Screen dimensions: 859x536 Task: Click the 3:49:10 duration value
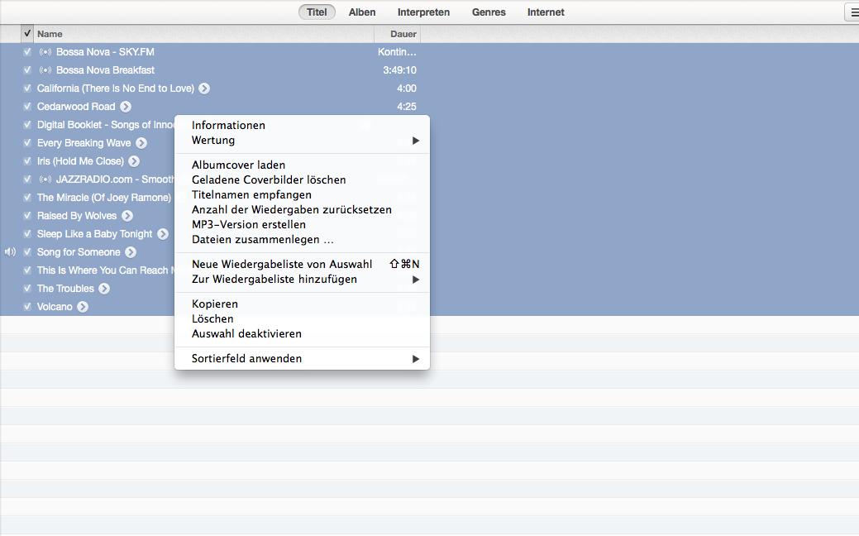(x=399, y=70)
